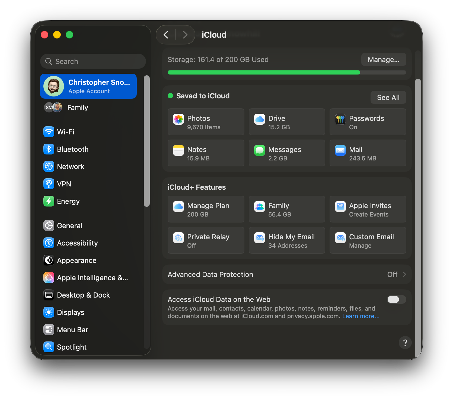Open Accessibility settings in sidebar
Screen dimensions: 453x400
coord(77,243)
